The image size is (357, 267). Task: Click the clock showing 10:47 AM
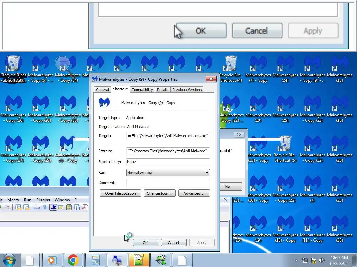coord(339,260)
